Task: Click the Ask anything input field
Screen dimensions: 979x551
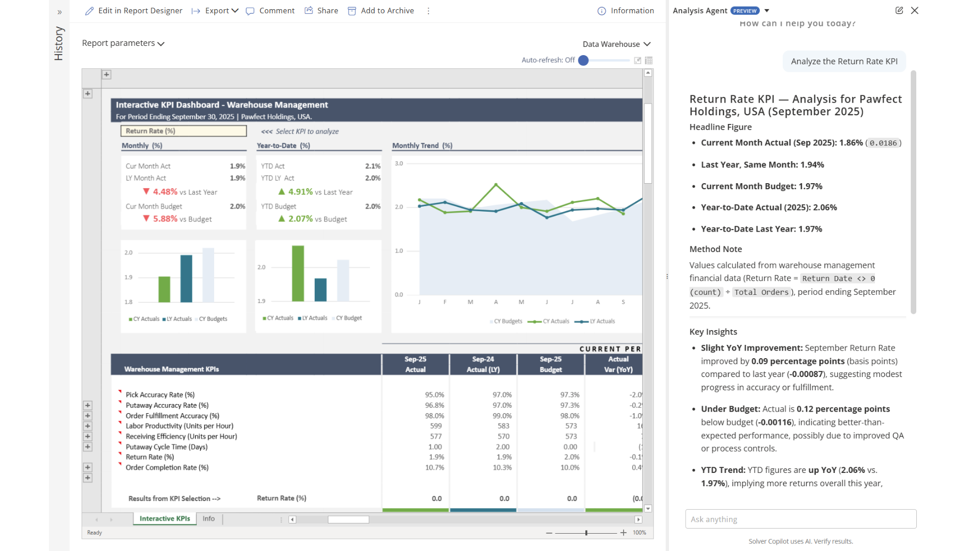Action: pos(801,519)
